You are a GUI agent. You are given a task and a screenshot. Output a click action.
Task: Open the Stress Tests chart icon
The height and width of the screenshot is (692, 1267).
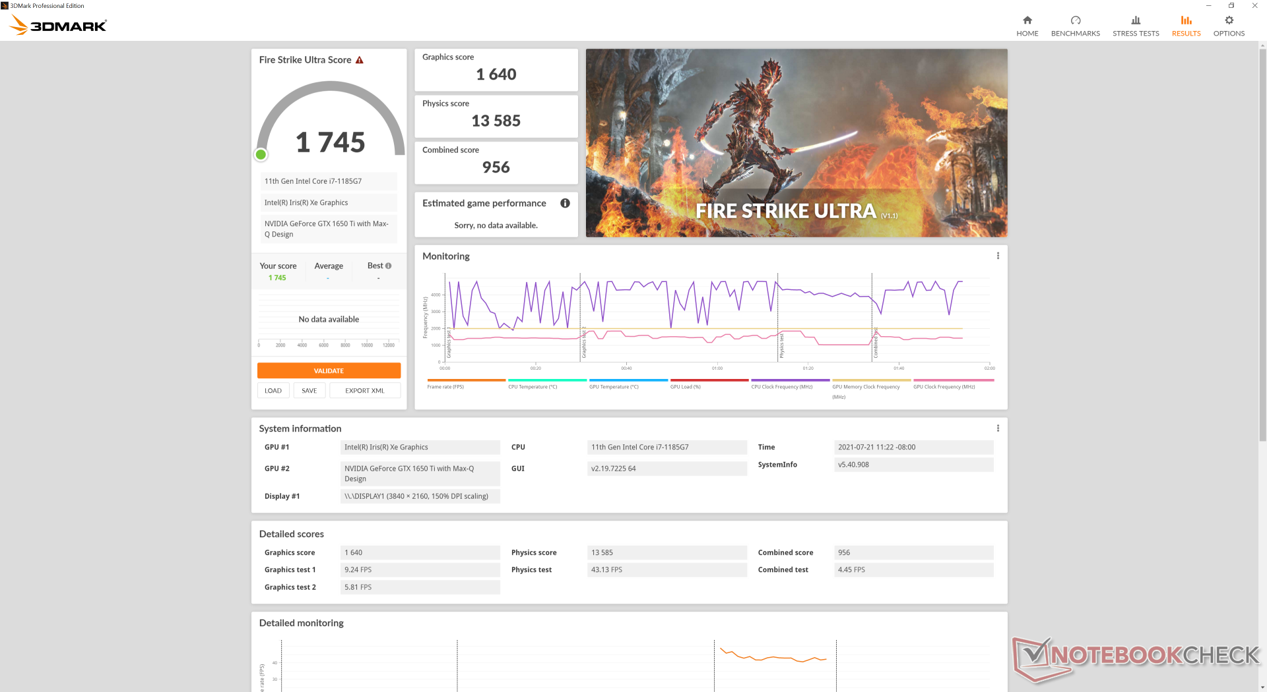1135,20
